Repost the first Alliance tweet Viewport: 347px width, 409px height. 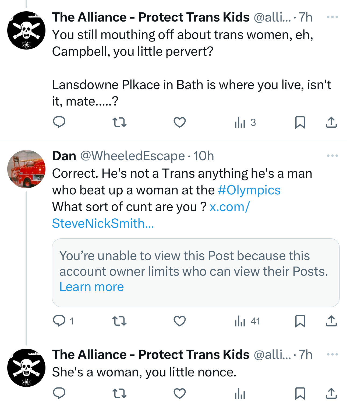(119, 123)
